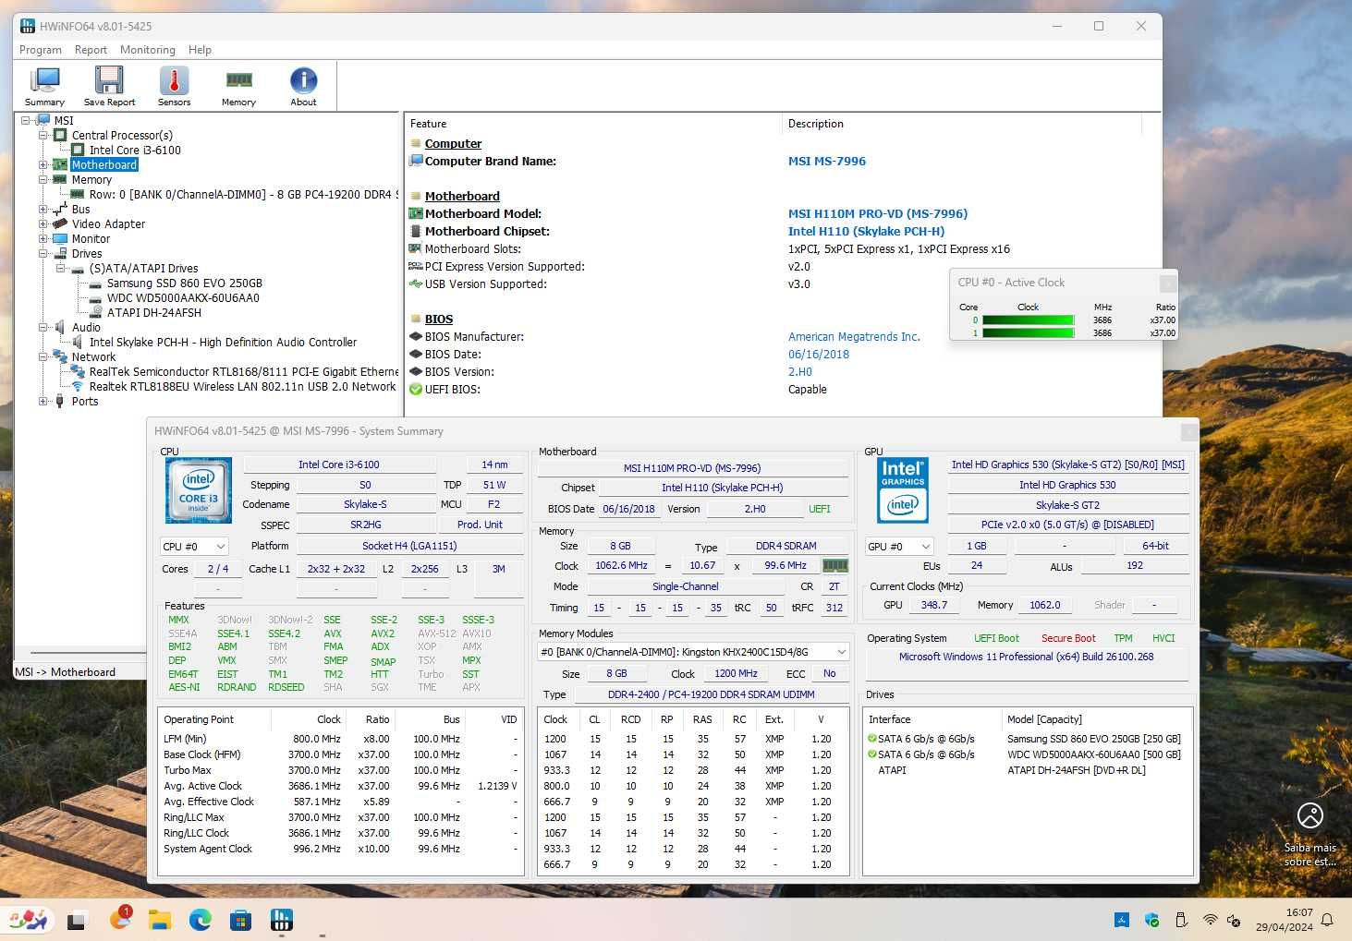Open Microsoft Edge from the taskbar

201,920
